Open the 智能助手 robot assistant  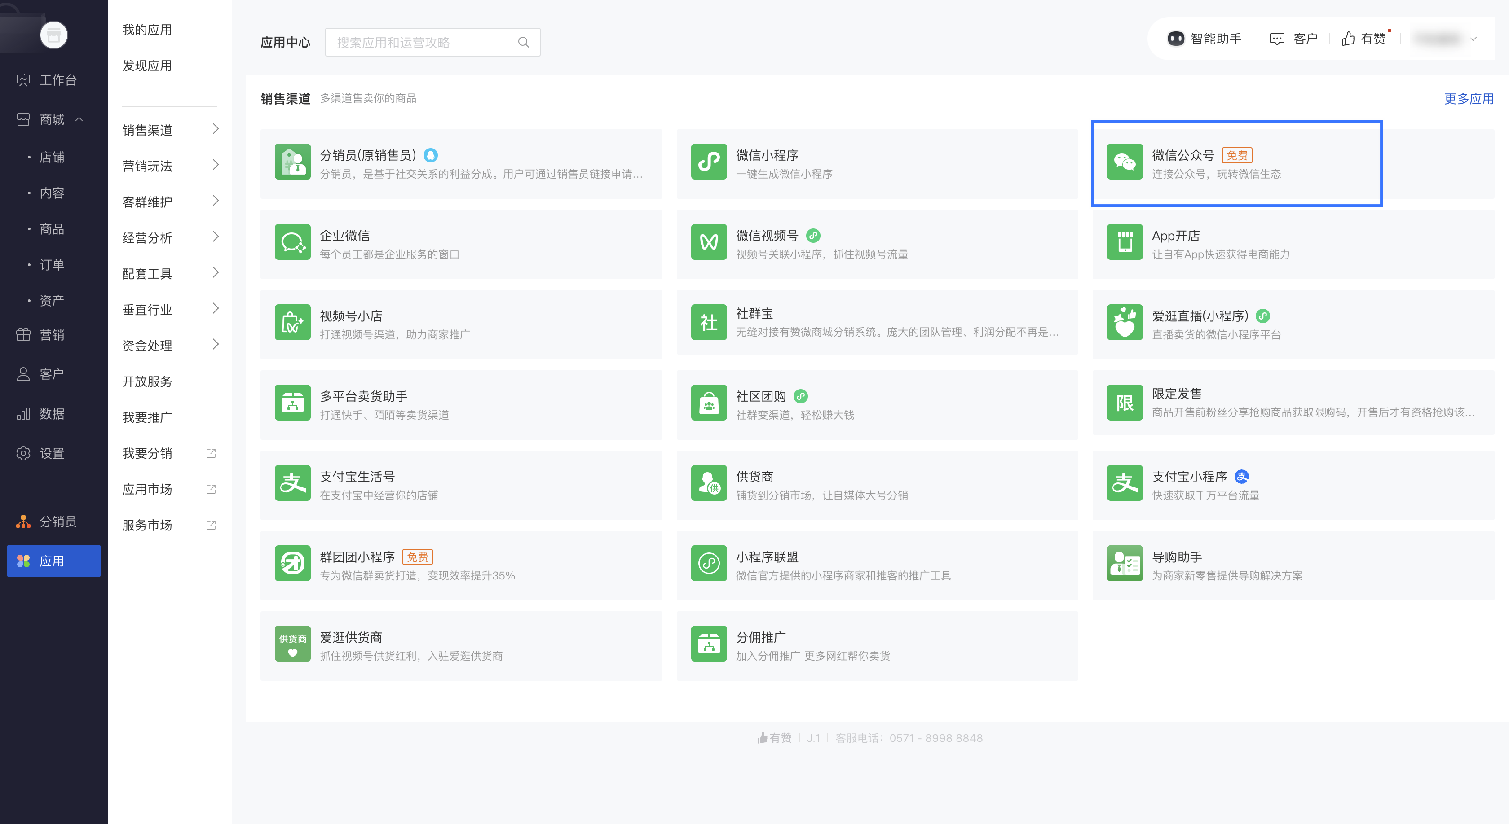1205,39
